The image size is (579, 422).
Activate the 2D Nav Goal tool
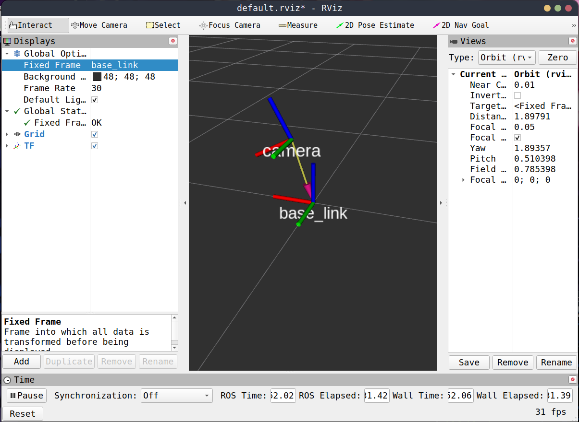(x=461, y=25)
